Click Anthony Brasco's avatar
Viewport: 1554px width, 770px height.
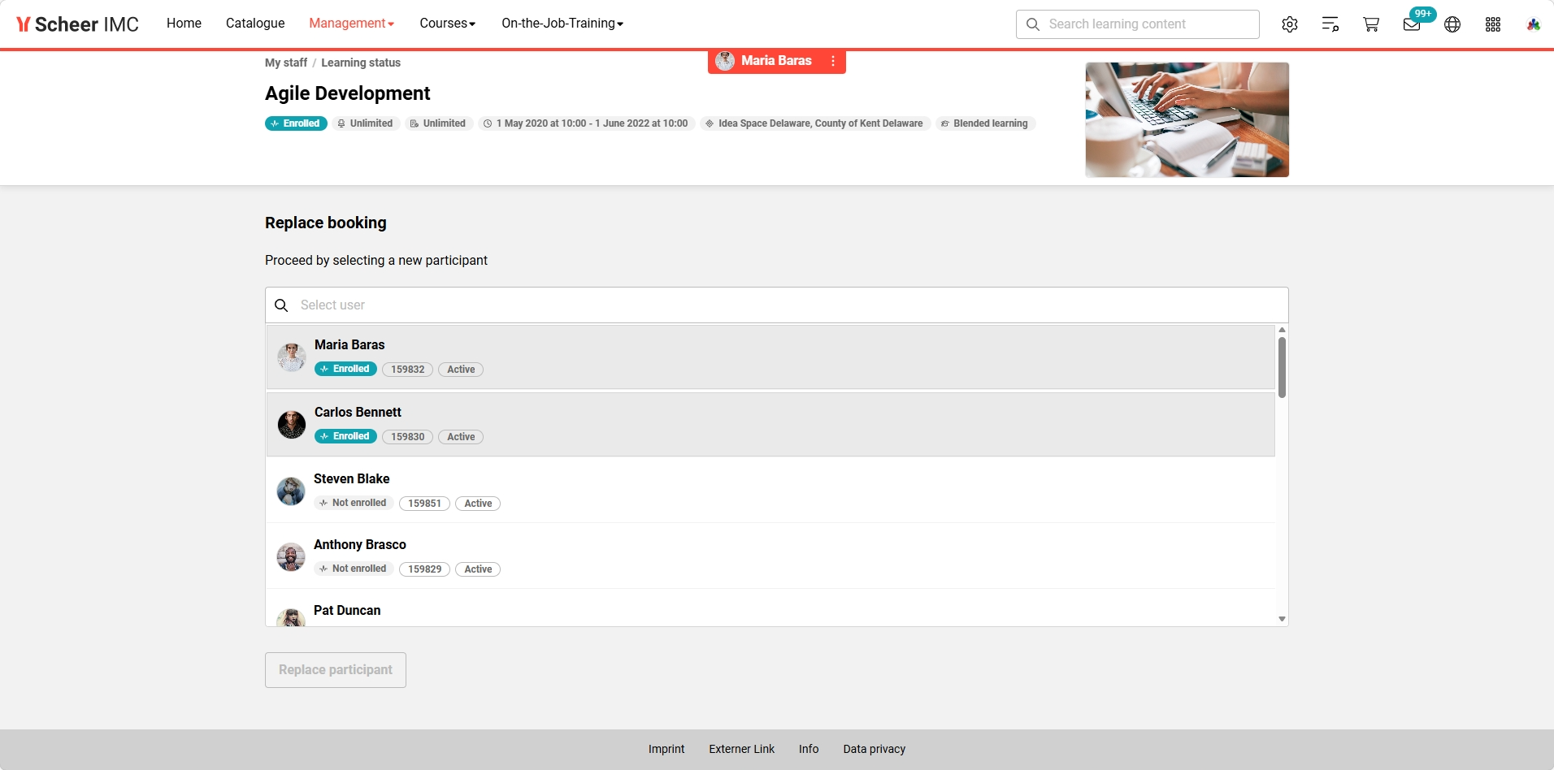[291, 557]
